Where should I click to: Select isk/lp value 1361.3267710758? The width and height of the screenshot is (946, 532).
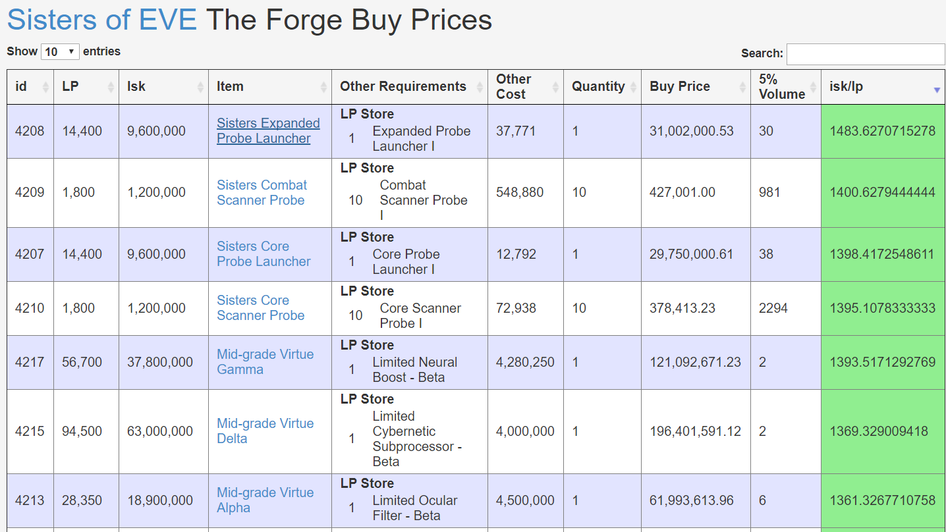click(x=883, y=500)
